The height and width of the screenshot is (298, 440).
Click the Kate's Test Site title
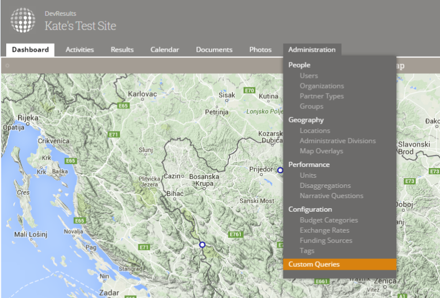[80, 26]
